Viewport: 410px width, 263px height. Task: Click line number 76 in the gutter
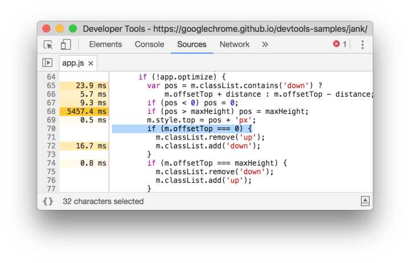51,180
